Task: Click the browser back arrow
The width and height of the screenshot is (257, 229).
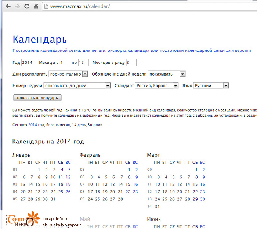Action: 8,6
